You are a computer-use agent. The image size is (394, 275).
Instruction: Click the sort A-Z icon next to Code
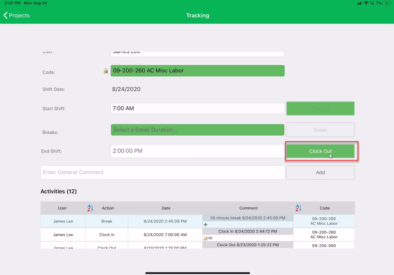298,208
